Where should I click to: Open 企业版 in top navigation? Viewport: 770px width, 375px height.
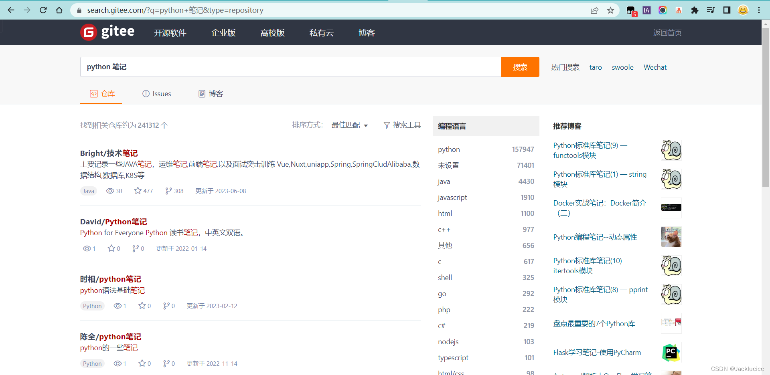click(x=223, y=33)
